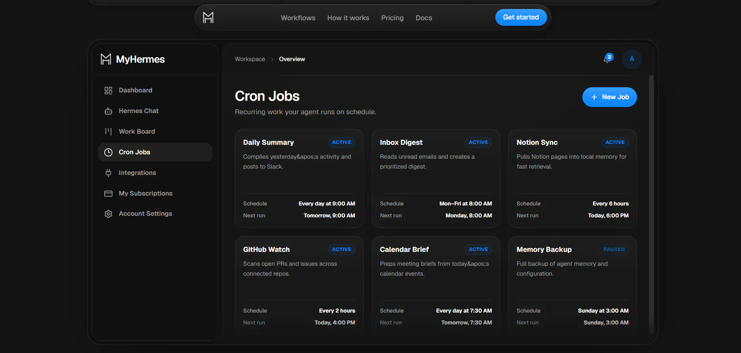Click 'Today, 6:00 PM' next run
This screenshot has width=741, height=353.
609,215
